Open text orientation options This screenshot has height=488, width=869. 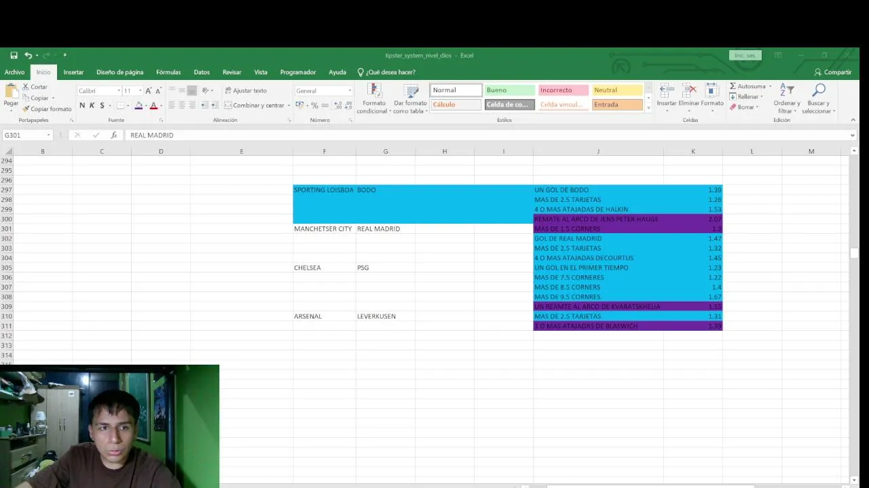click(206, 91)
